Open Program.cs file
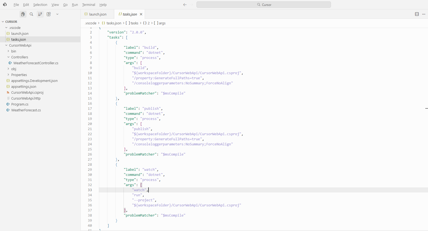This screenshot has width=428, height=231. point(40,104)
